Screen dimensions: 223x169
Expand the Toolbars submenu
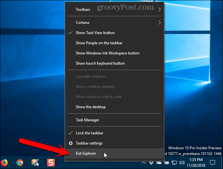click(114, 10)
